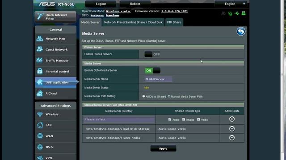Open the Network Map page
This screenshot has height=160, width=286.
point(55,39)
